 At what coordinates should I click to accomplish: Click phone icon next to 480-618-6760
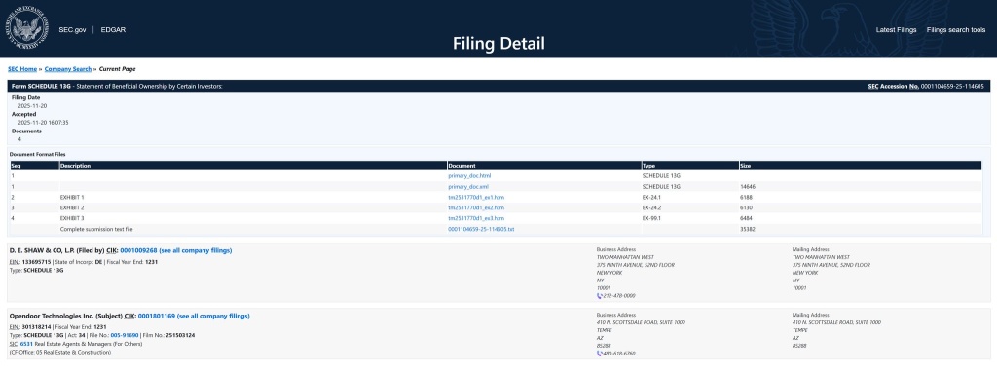pos(599,353)
